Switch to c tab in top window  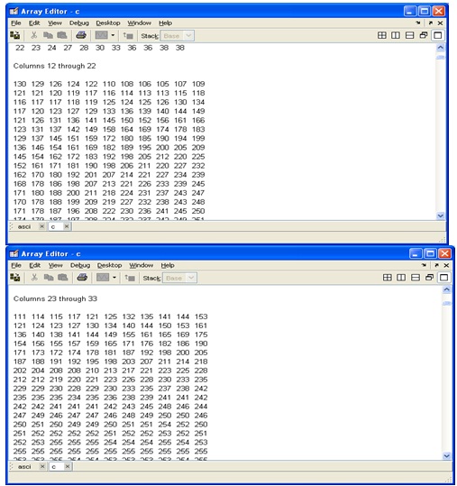pyautogui.click(x=53, y=227)
